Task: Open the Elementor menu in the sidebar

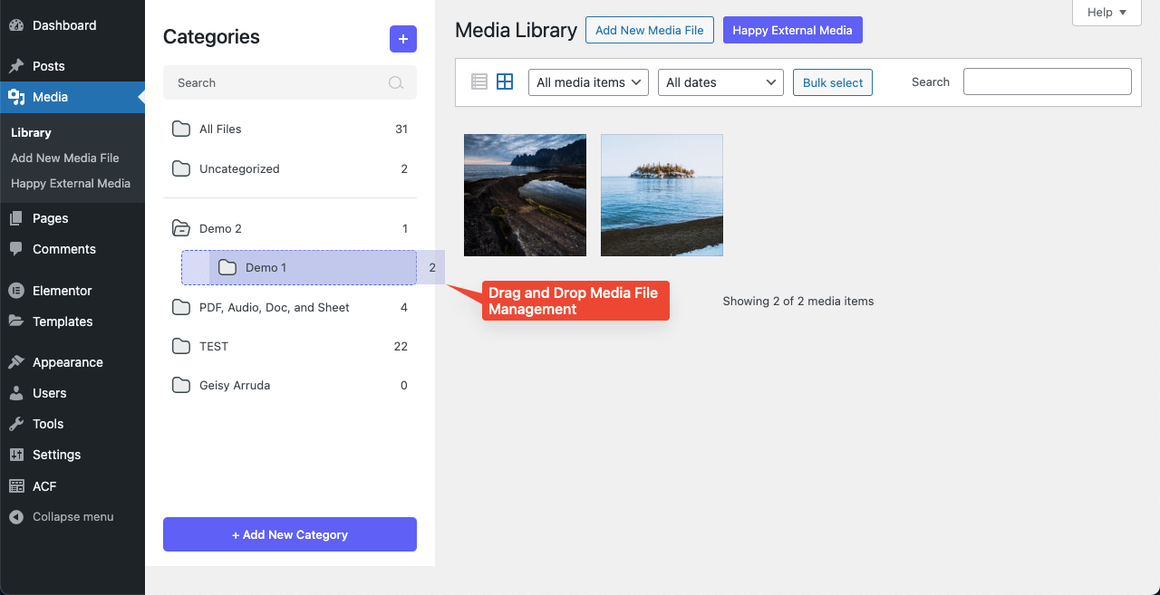Action: pos(62,291)
